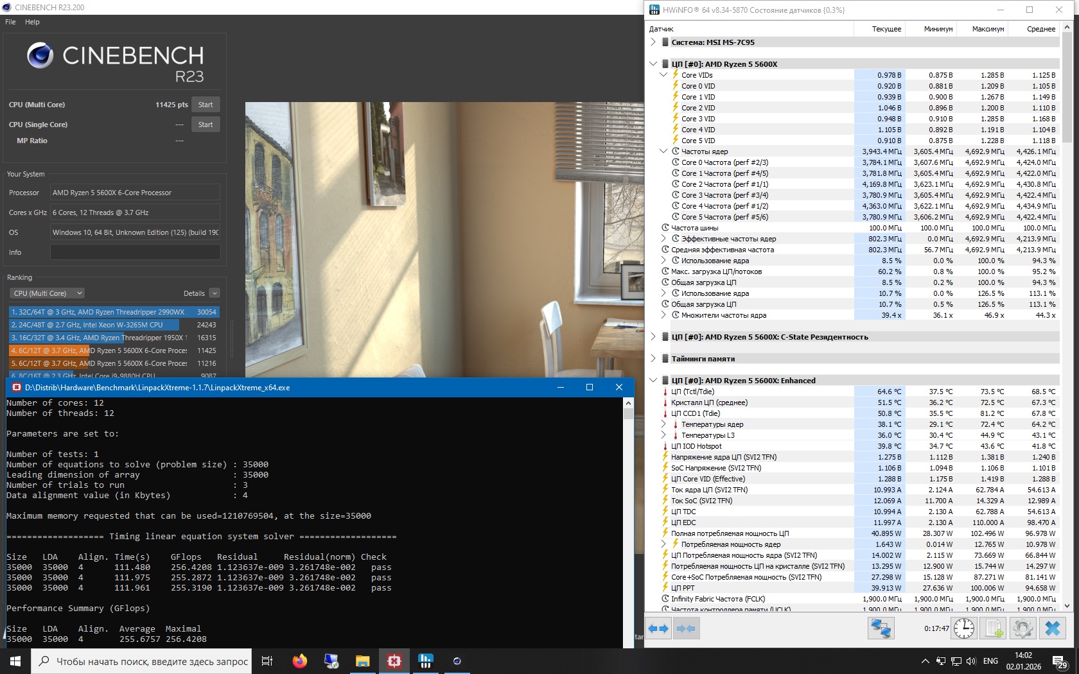Click the LinpackXtreme title bar icon
The width and height of the screenshot is (1079, 674).
17,387
